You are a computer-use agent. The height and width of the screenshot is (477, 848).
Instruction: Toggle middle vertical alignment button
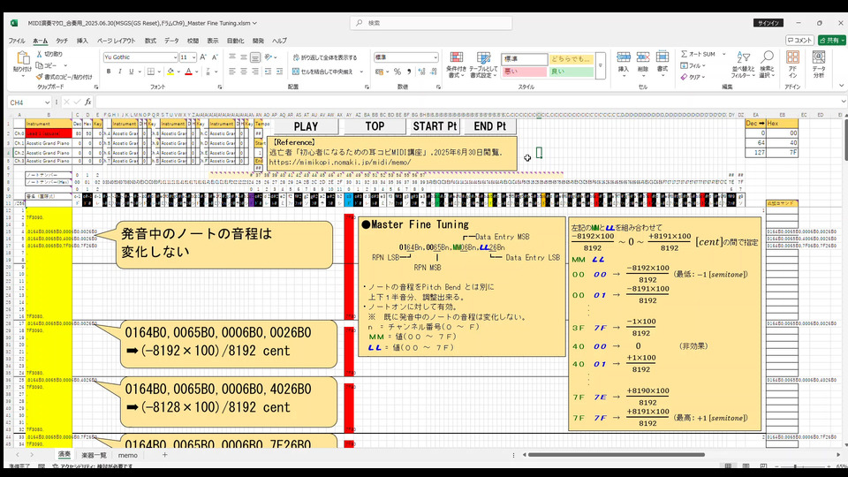[244, 57]
